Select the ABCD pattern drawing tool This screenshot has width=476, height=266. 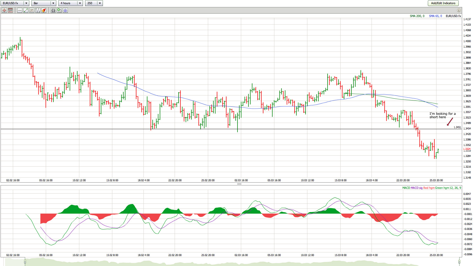[x=38, y=10]
